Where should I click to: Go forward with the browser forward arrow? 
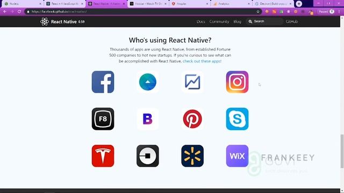12,12
